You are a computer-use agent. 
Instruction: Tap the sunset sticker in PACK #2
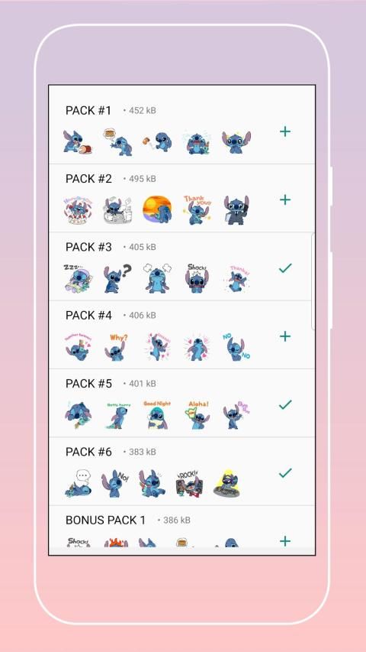157,210
